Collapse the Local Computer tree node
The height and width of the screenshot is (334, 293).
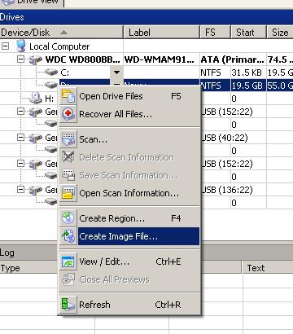pos(5,46)
